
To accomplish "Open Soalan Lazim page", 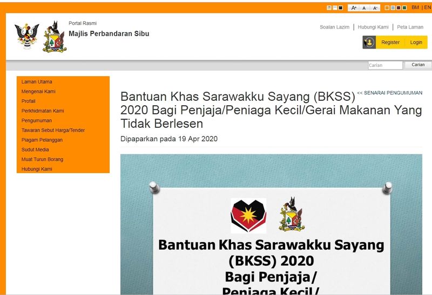I will coord(334,27).
